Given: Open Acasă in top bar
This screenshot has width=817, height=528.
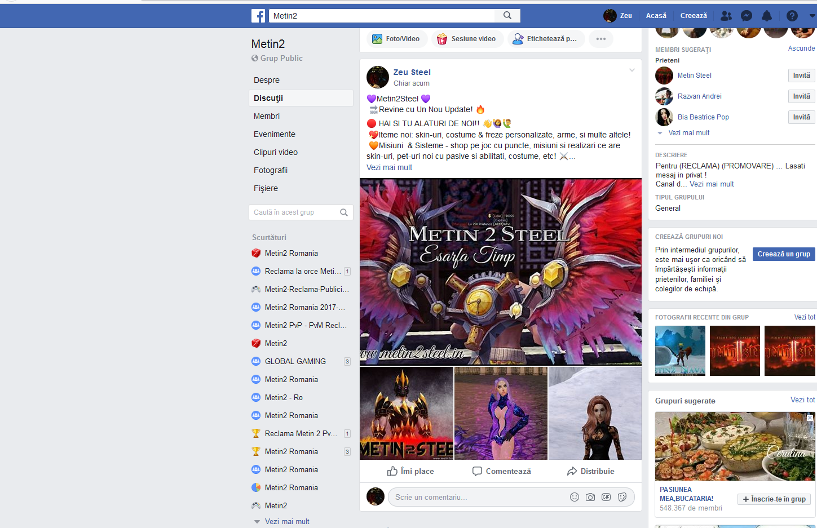Looking at the screenshot, I should tap(656, 16).
